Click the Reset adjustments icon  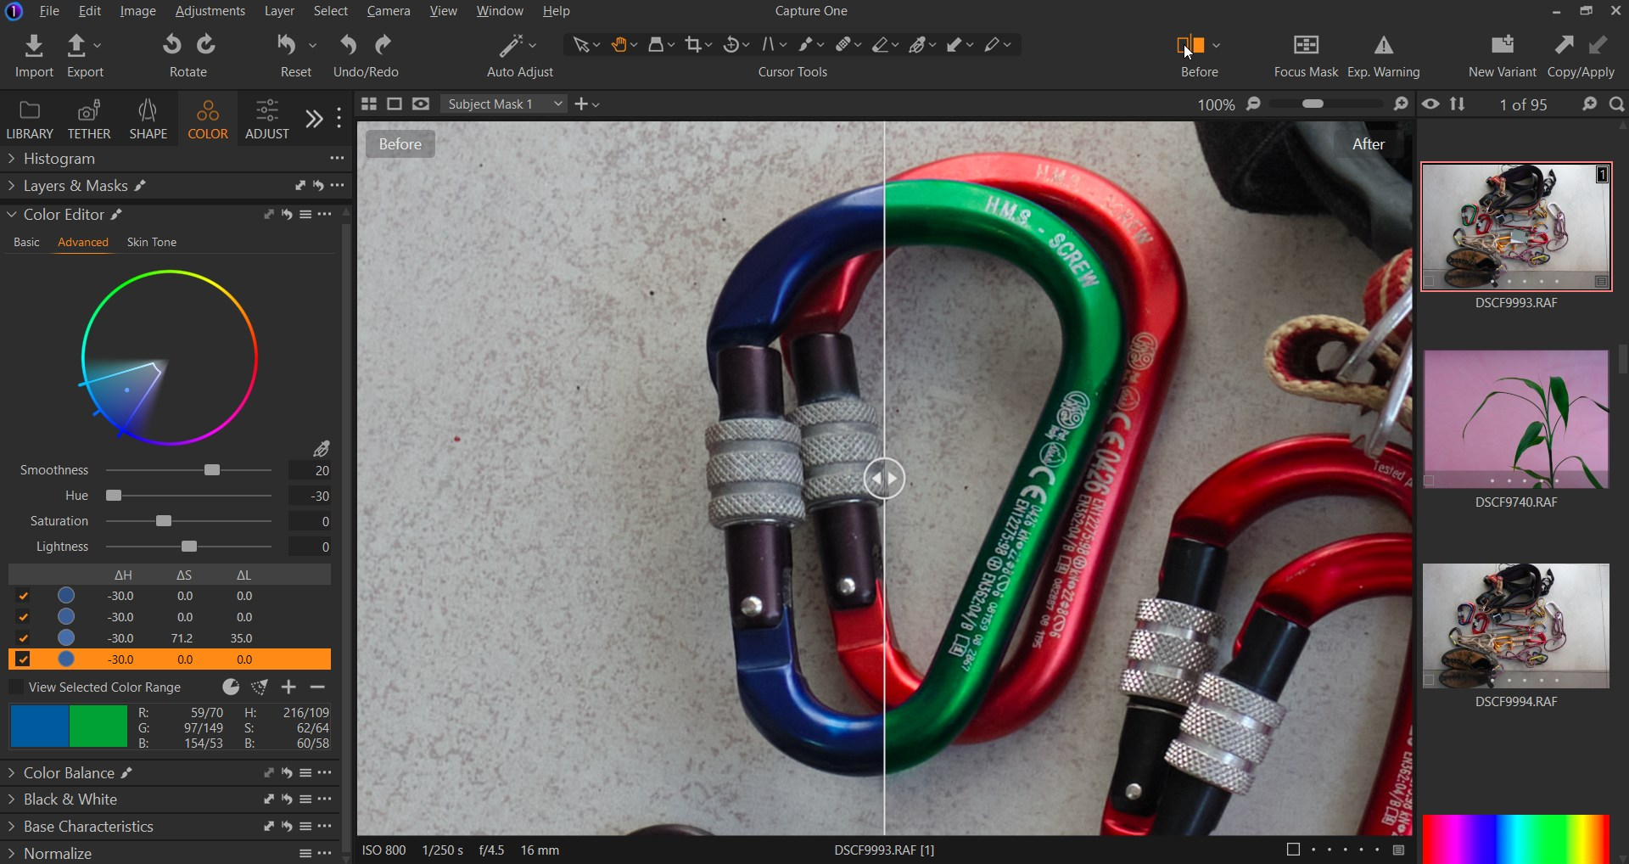[287, 45]
